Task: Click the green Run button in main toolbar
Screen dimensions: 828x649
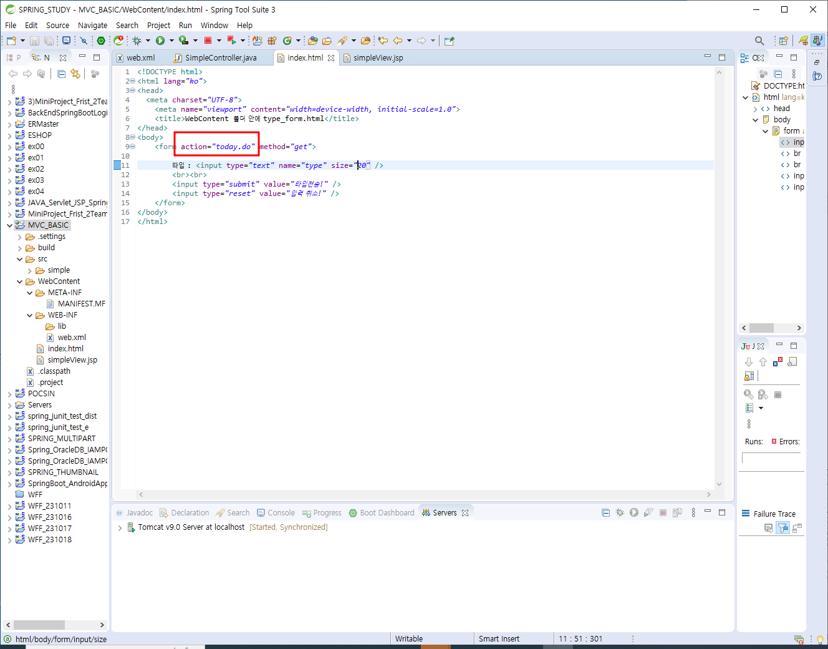Action: tap(160, 41)
